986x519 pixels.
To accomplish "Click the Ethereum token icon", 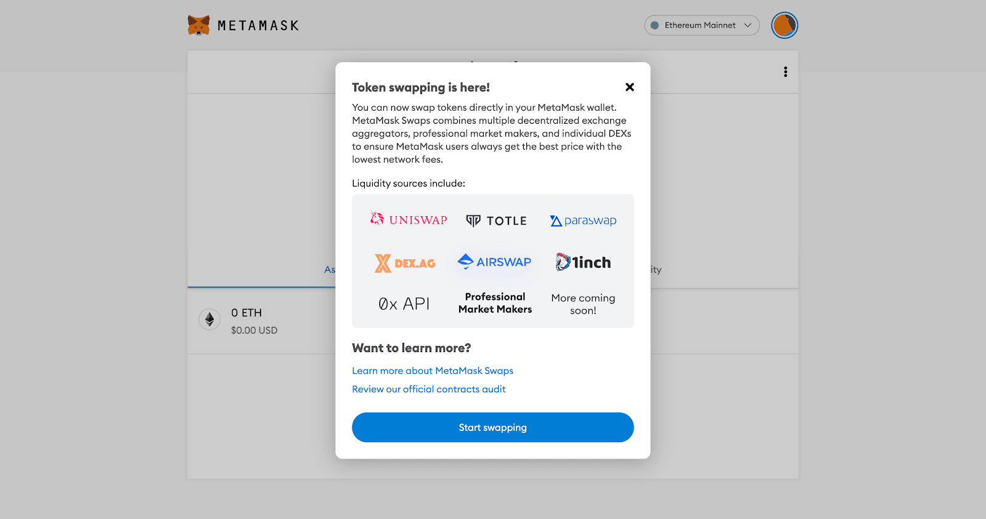I will tap(210, 320).
